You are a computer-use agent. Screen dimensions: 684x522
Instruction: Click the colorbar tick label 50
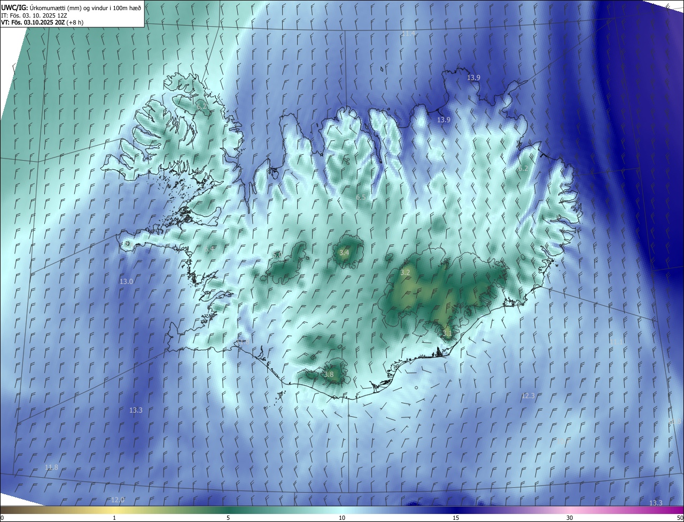680,518
